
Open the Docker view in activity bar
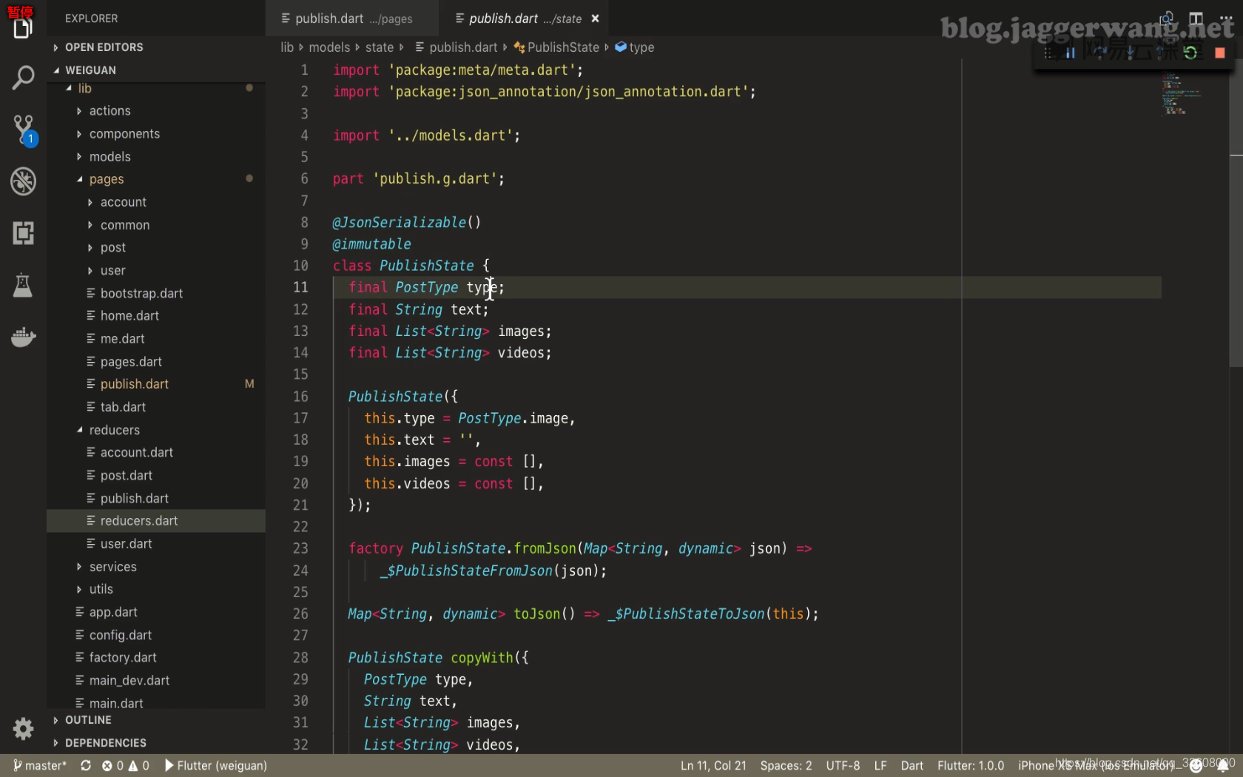[x=23, y=337]
